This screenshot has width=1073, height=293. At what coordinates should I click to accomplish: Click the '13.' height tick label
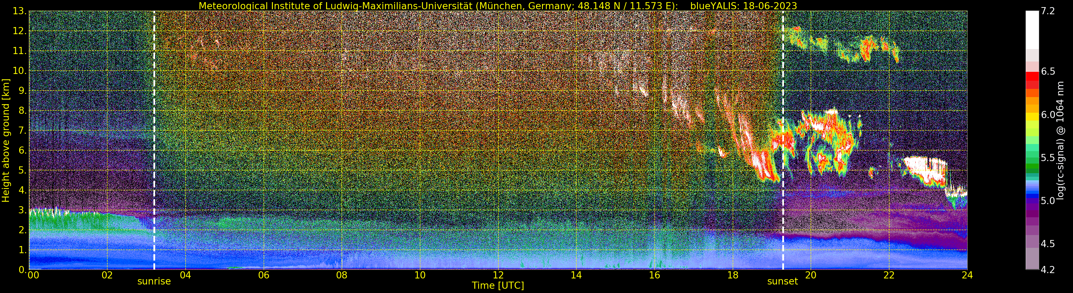[20, 11]
